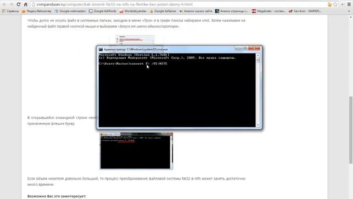Open the command prompt screenshot thumbnail
The image size is (353, 199).
pos(136,151)
